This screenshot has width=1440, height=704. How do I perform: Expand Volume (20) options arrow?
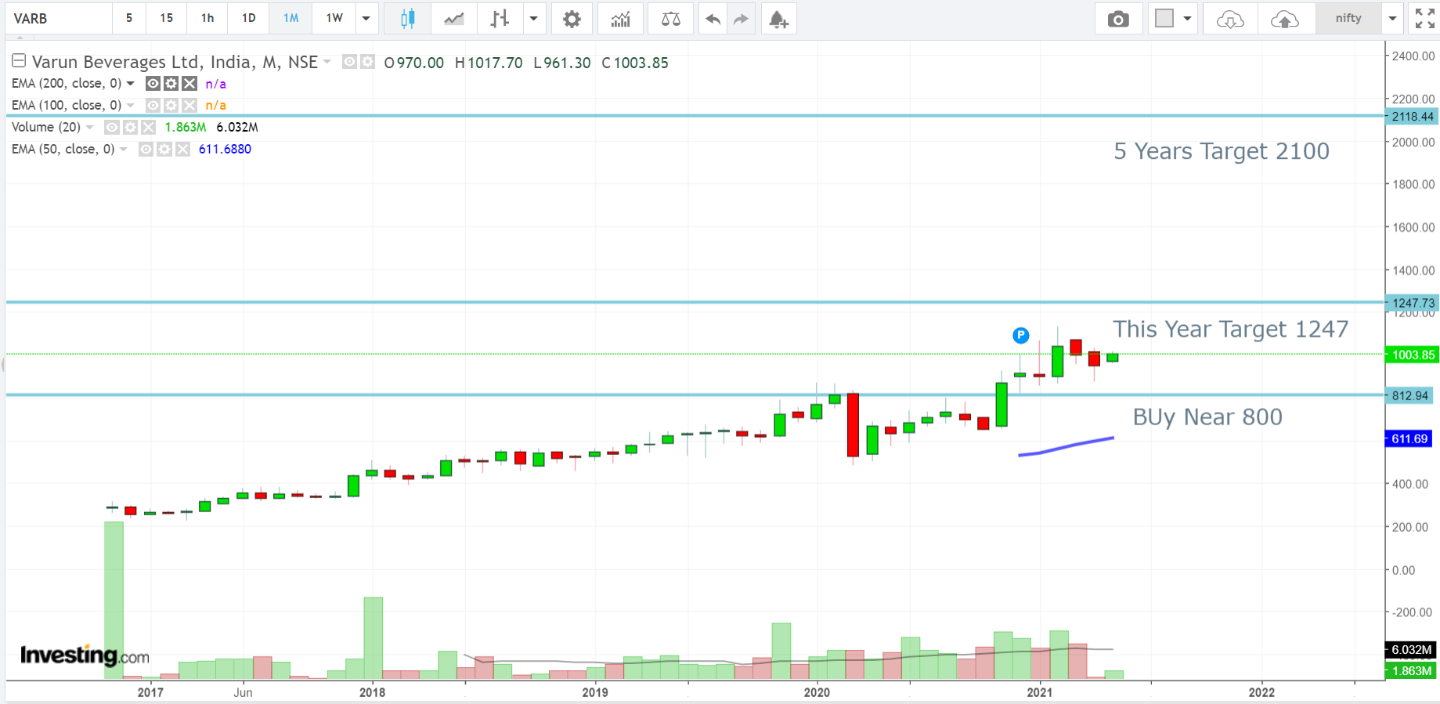(90, 127)
